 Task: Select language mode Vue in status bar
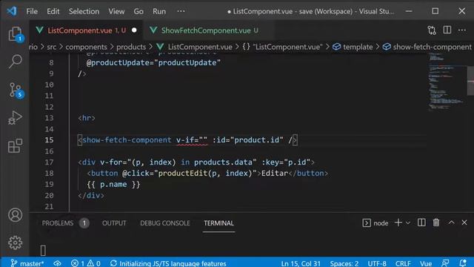[x=426, y=263]
